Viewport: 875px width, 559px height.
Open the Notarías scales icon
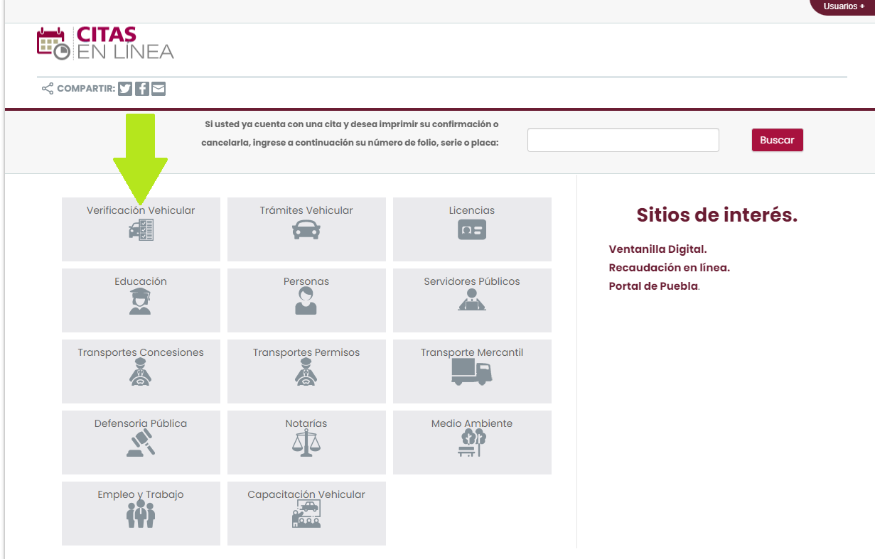coord(306,443)
